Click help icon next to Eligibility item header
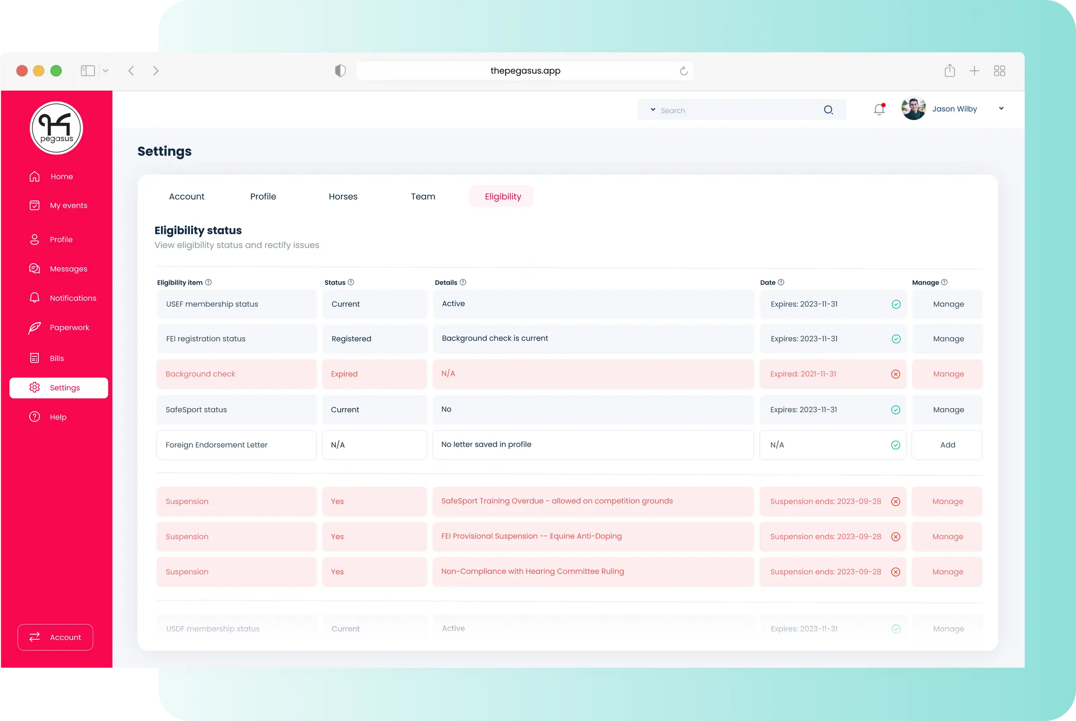 [x=208, y=282]
